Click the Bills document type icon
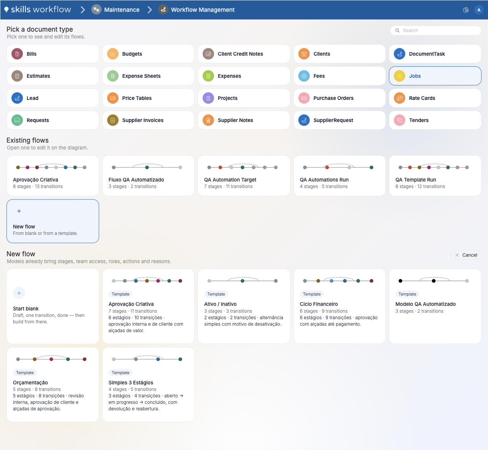This screenshot has width=488, height=450. pos(17,54)
